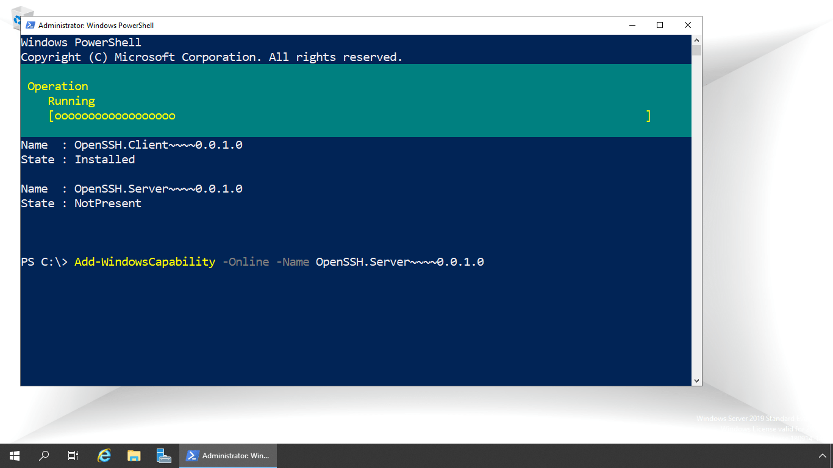Click the 'OpenSSH.Client~~~~0.0.1.0' name line
The width and height of the screenshot is (833, 468).
tap(132, 145)
